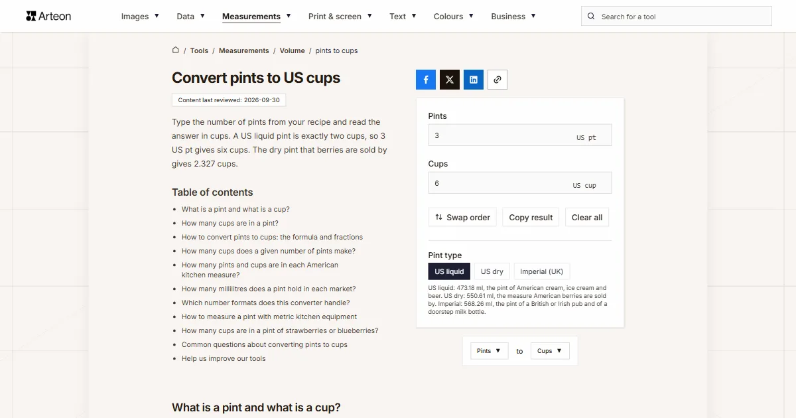Click the 'Table of contents' heading
The height and width of the screenshot is (418, 796).
212,192
